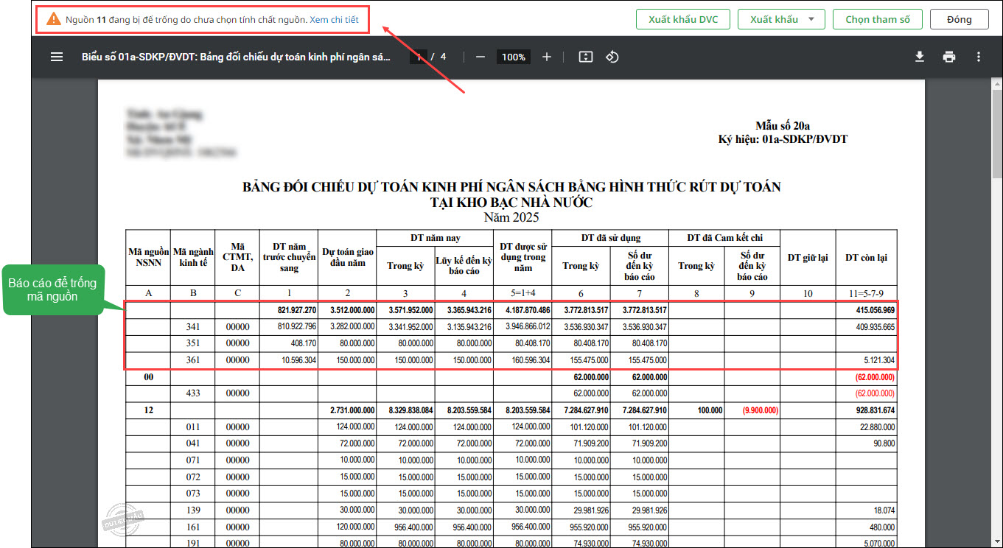Click the value 5.121.304
1003x548 pixels.
(878, 360)
